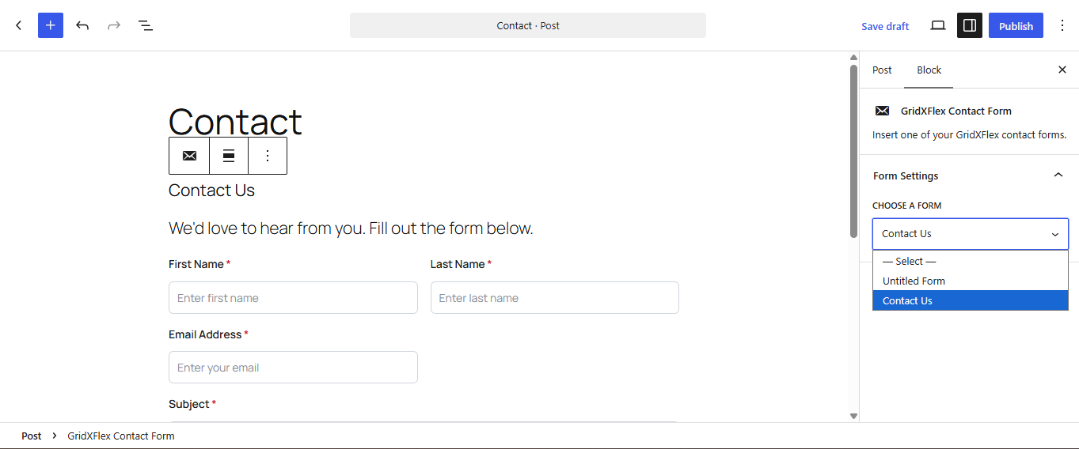1079x449 pixels.
Task: Undo the last change
Action: coord(82,25)
